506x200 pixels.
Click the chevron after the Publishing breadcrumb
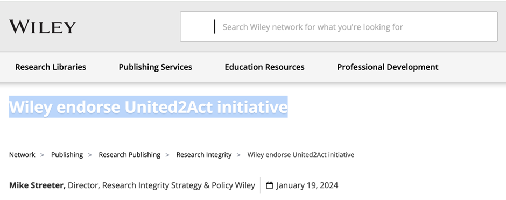click(x=90, y=155)
